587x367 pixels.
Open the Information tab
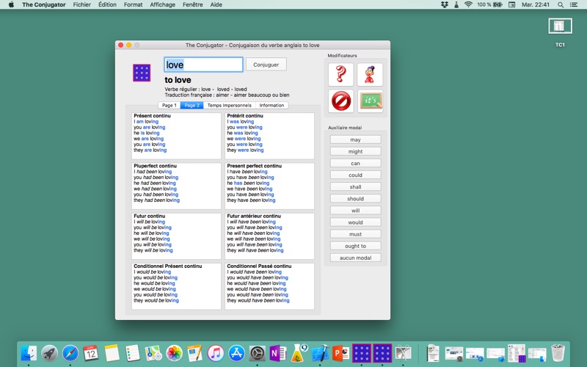(x=271, y=106)
